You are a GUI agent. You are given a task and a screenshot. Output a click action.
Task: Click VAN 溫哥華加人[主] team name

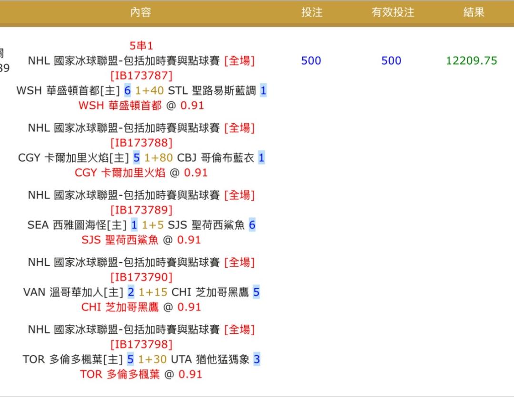click(73, 292)
